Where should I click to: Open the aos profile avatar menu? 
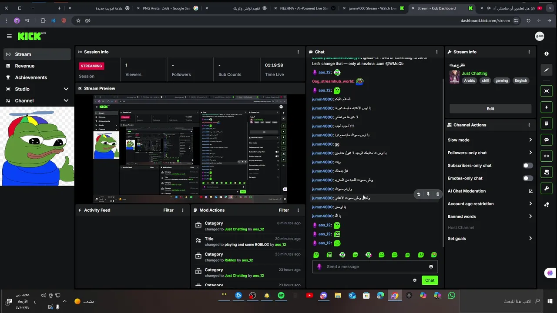click(x=539, y=36)
